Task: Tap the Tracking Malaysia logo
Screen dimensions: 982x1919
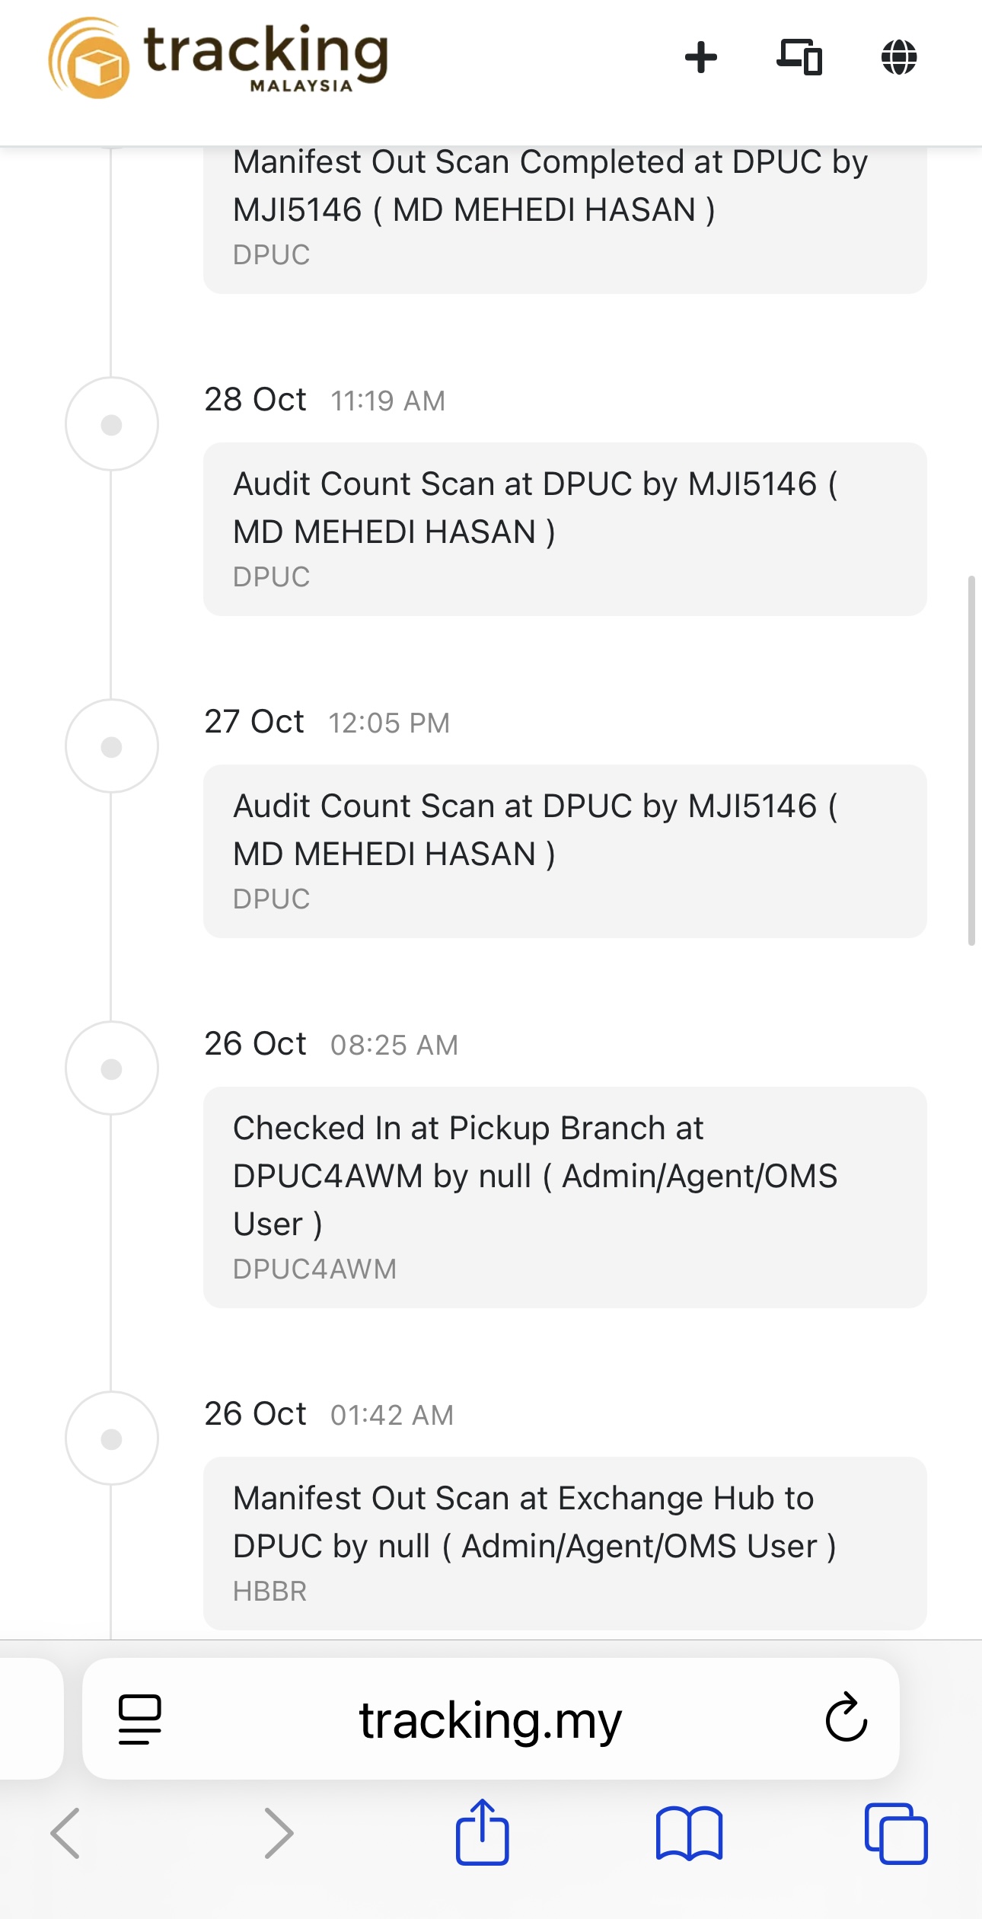Action: click(218, 58)
